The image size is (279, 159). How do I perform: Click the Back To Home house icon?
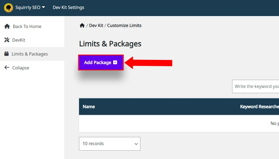click(x=7, y=26)
